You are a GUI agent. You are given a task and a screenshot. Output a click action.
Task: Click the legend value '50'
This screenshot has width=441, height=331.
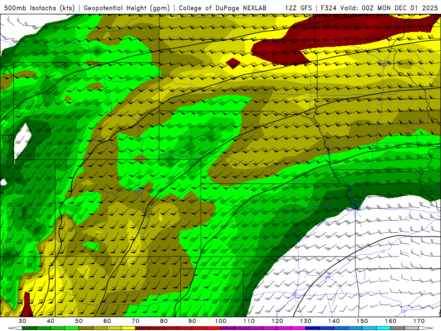[79, 321]
